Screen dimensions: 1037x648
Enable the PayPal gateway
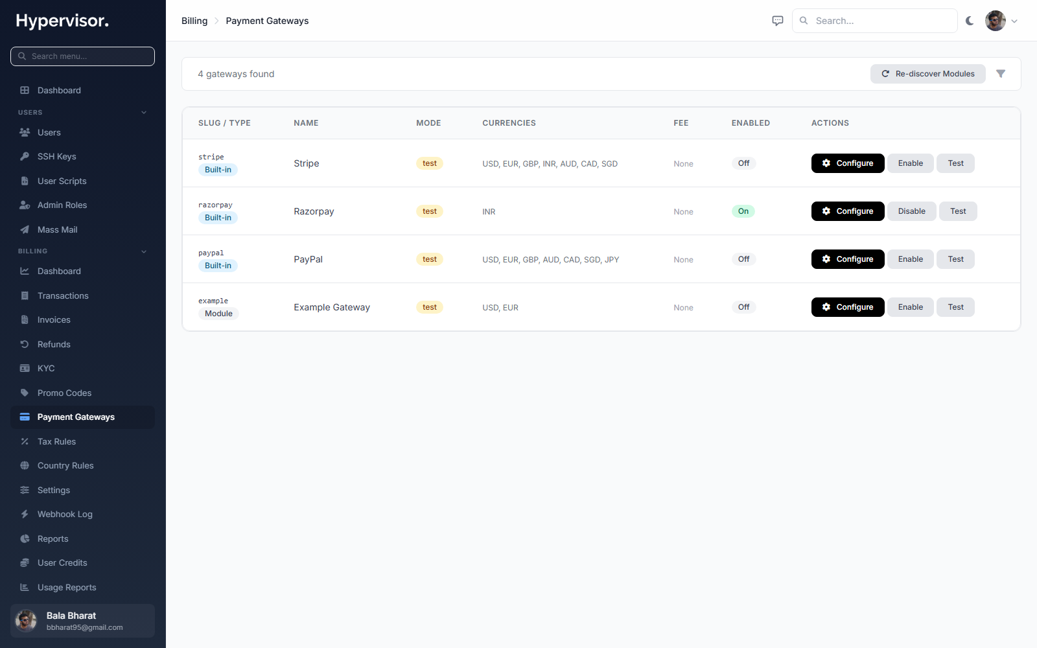coord(911,259)
